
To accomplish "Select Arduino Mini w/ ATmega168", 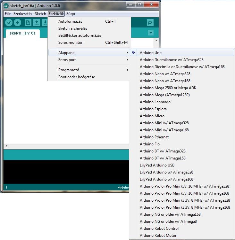I will [182, 130].
